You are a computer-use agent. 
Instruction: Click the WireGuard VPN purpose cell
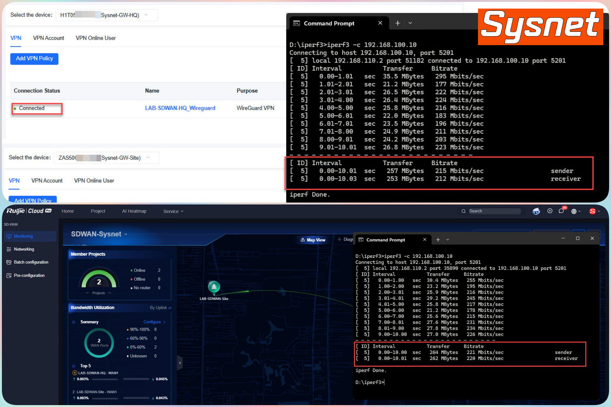tap(255, 108)
